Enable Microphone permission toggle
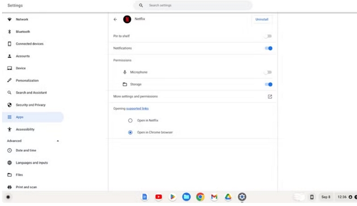 coord(268,72)
